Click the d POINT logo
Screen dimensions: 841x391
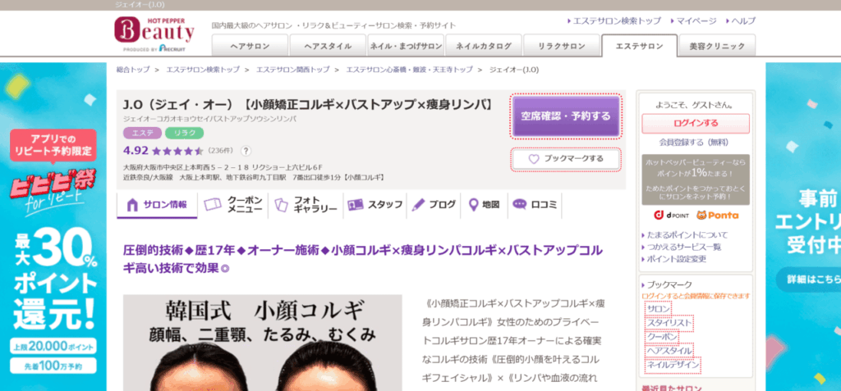coord(671,216)
